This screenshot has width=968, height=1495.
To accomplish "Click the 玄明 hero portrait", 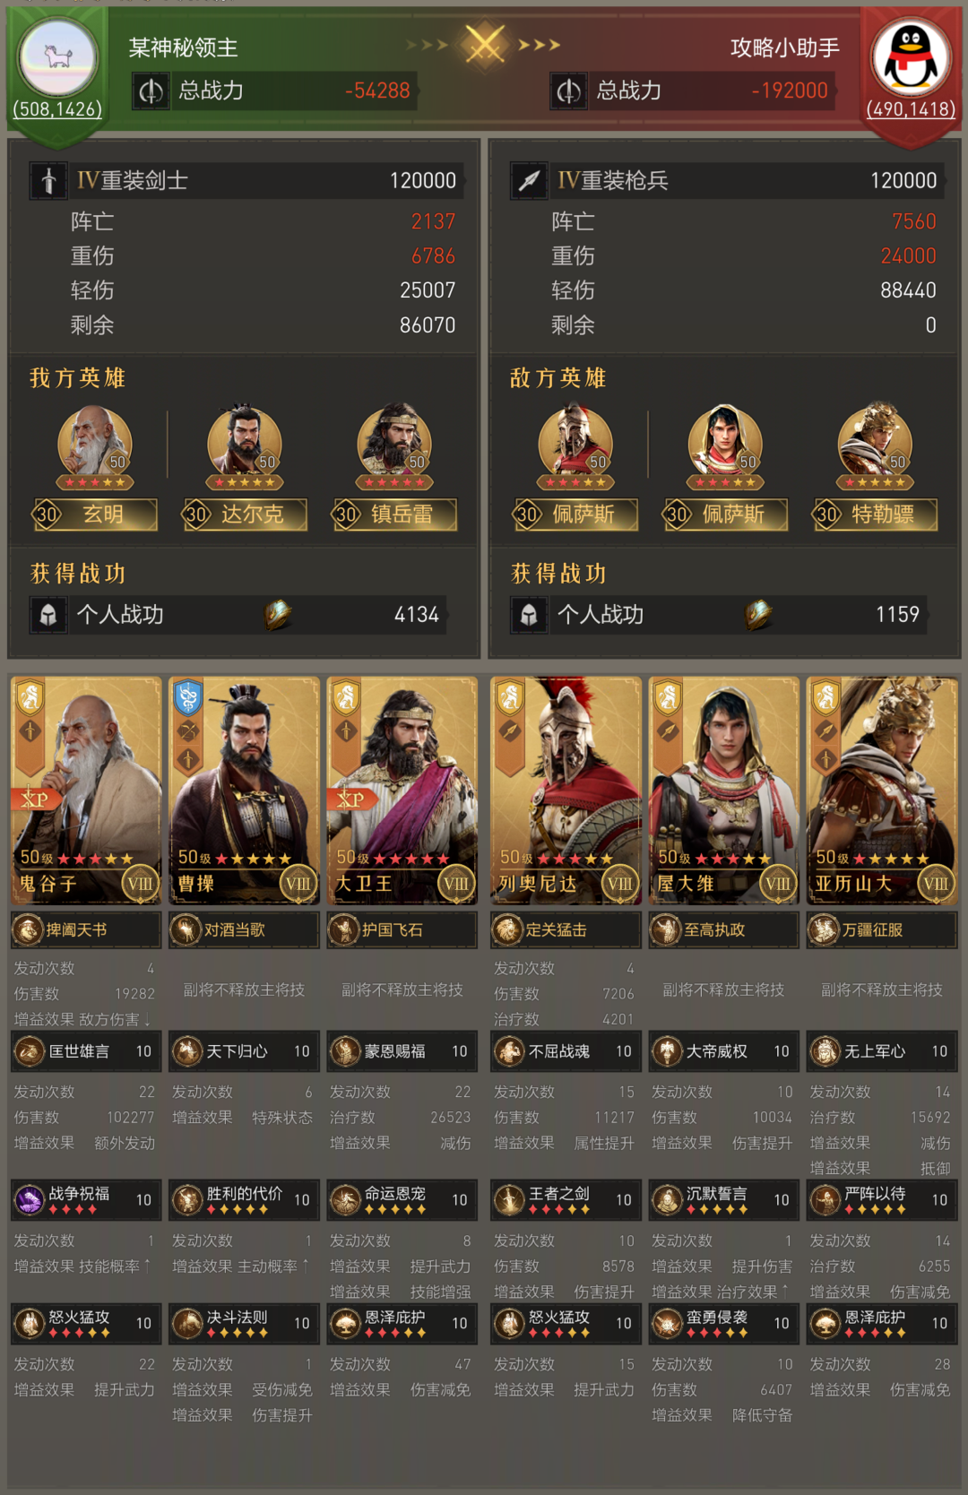I will click(x=95, y=445).
